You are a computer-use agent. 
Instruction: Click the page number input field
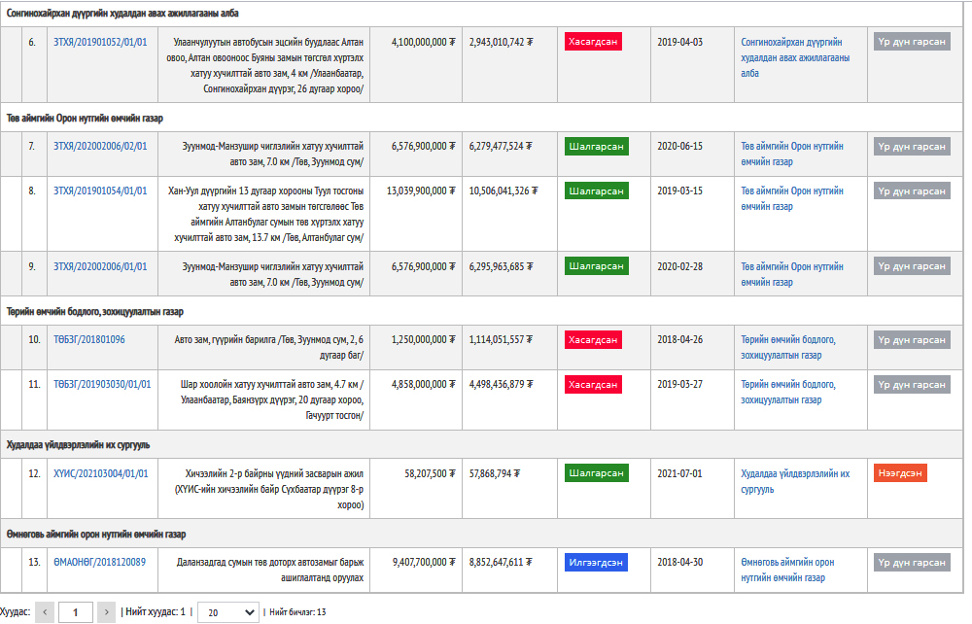[x=75, y=612]
